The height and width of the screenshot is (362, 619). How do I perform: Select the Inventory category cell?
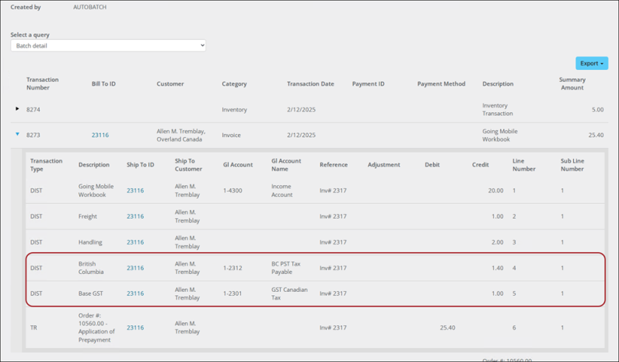[234, 110]
